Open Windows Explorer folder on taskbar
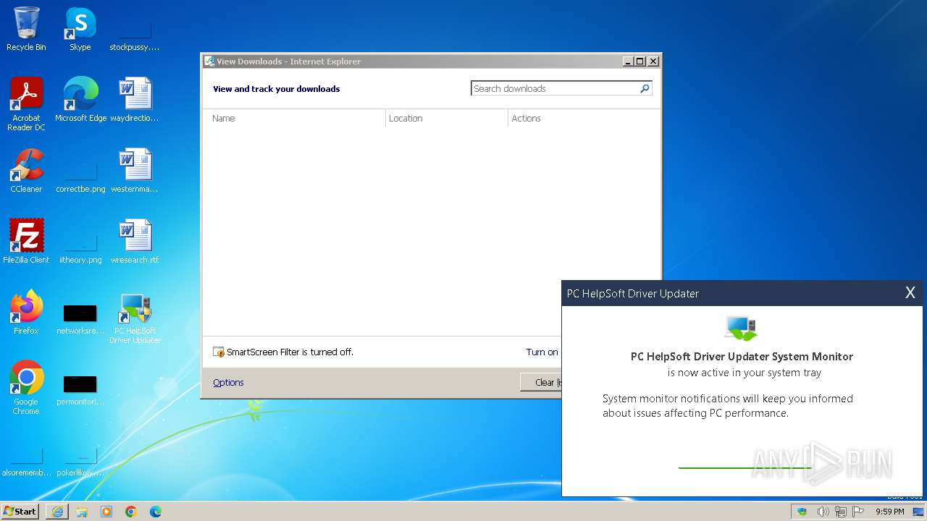This screenshot has width=927, height=521. [82, 512]
